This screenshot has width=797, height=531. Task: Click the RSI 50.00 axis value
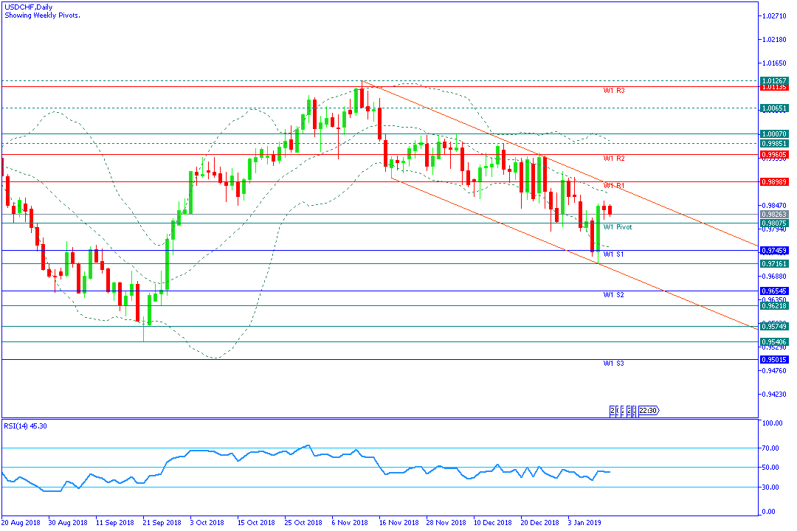771,468
